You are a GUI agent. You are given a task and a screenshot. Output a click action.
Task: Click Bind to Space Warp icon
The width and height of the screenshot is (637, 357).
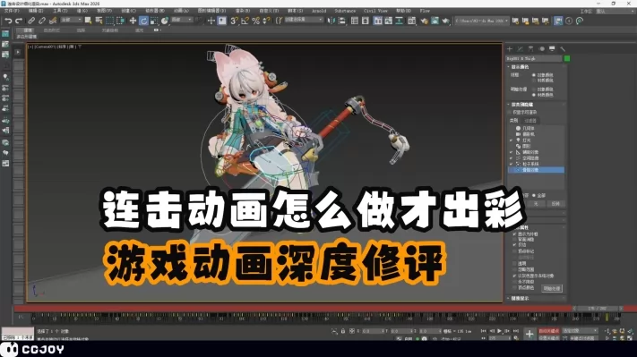(52, 21)
